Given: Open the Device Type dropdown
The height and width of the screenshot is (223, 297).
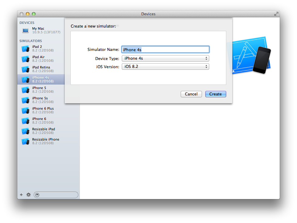Looking at the screenshot, I should tap(166, 58).
